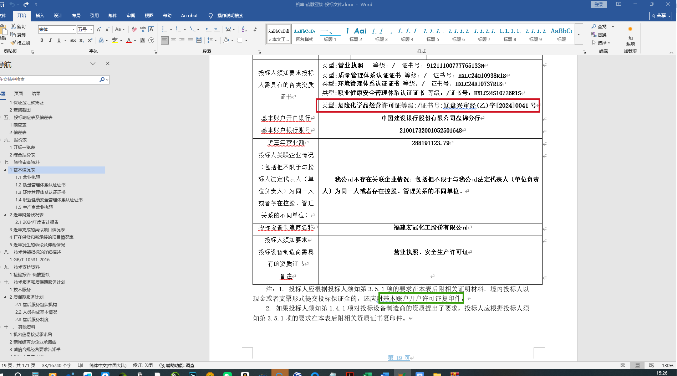Open the 引用 (References) ribbon tab

(x=95, y=16)
